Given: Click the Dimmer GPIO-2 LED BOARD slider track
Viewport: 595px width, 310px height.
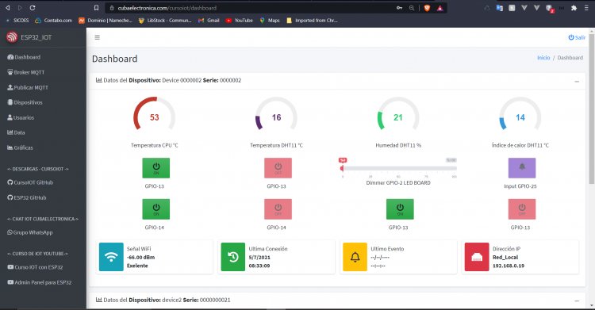Looking at the screenshot, I should [x=399, y=168].
